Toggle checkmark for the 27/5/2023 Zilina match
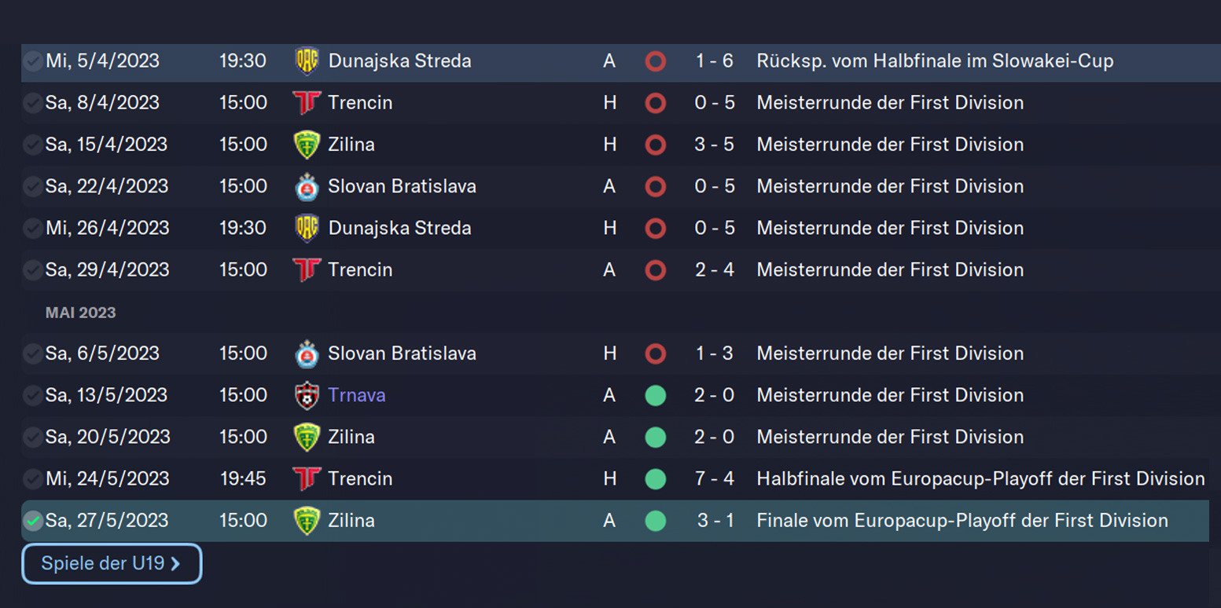 pos(33,521)
